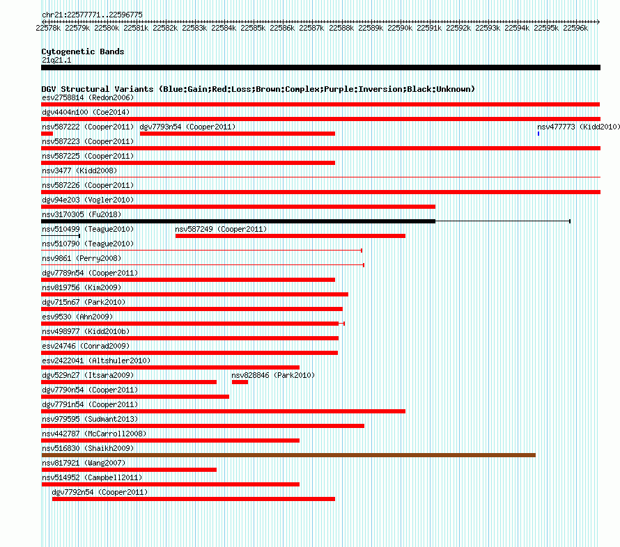The width and height of the screenshot is (620, 547).
Task: Click the black 21q21.1 cytogenetic band bar
Action: 320,68
